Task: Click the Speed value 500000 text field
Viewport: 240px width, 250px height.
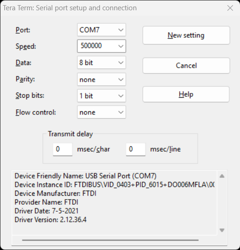Action: pyautogui.click(x=97, y=46)
